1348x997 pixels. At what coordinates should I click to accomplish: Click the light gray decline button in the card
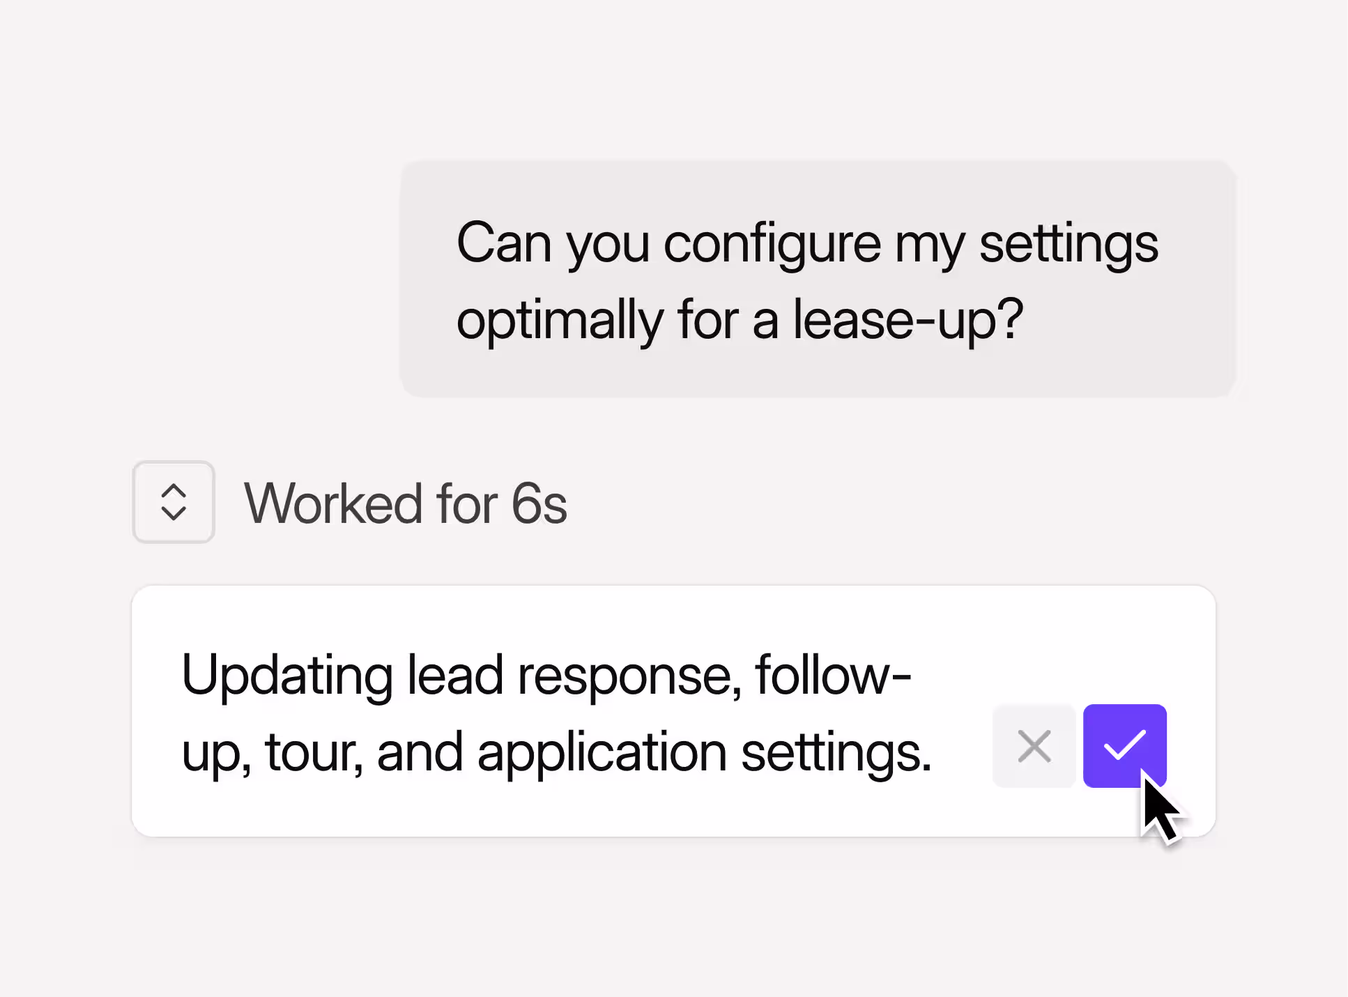point(1034,745)
